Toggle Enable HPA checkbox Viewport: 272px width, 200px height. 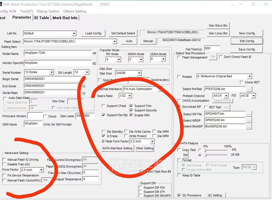pos(131,115)
